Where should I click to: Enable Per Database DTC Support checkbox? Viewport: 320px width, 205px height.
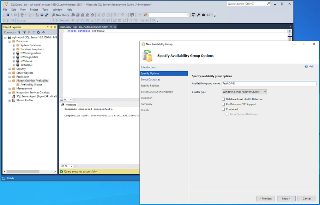pos(223,104)
